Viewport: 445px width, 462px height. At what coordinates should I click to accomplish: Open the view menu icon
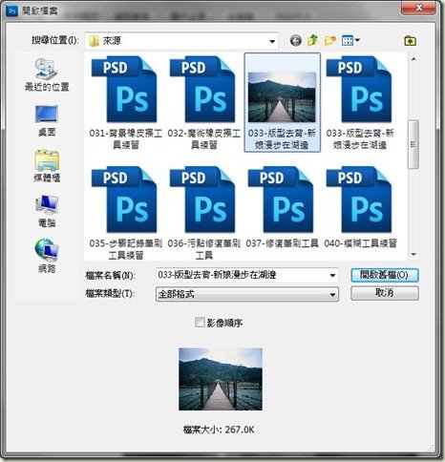[350, 40]
